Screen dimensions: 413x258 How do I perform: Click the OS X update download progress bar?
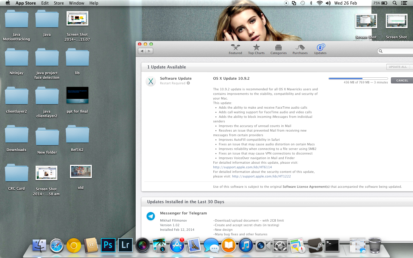(x=358, y=79)
